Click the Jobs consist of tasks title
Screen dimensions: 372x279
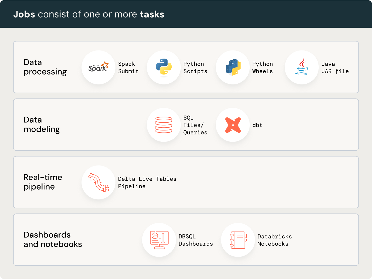(x=89, y=14)
